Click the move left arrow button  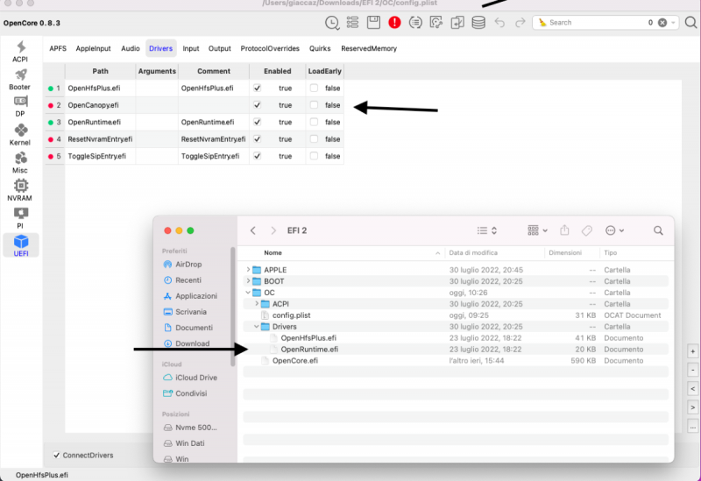[x=692, y=389]
